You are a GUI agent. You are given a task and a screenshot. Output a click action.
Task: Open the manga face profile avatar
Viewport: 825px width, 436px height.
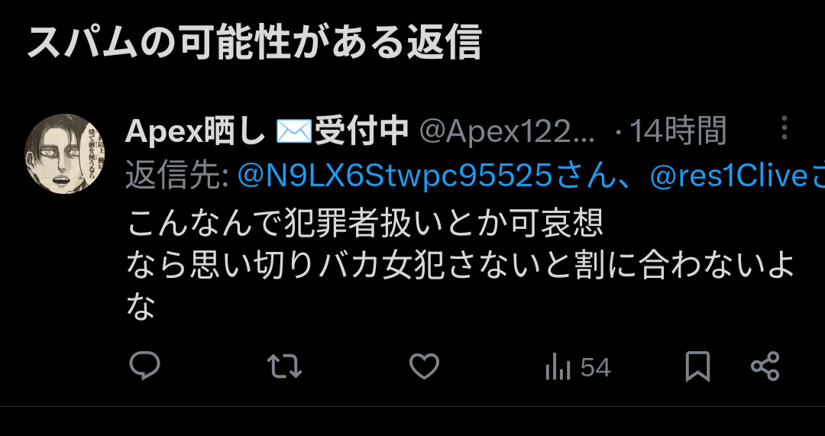(65, 153)
